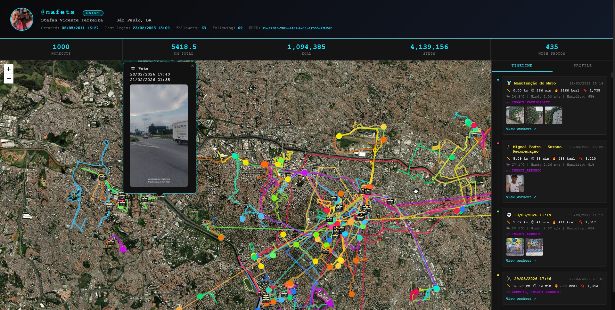Click the stopwatch icon next to 166 min
Image resolution: width=615 pixels, height=310 pixels.
[533, 91]
